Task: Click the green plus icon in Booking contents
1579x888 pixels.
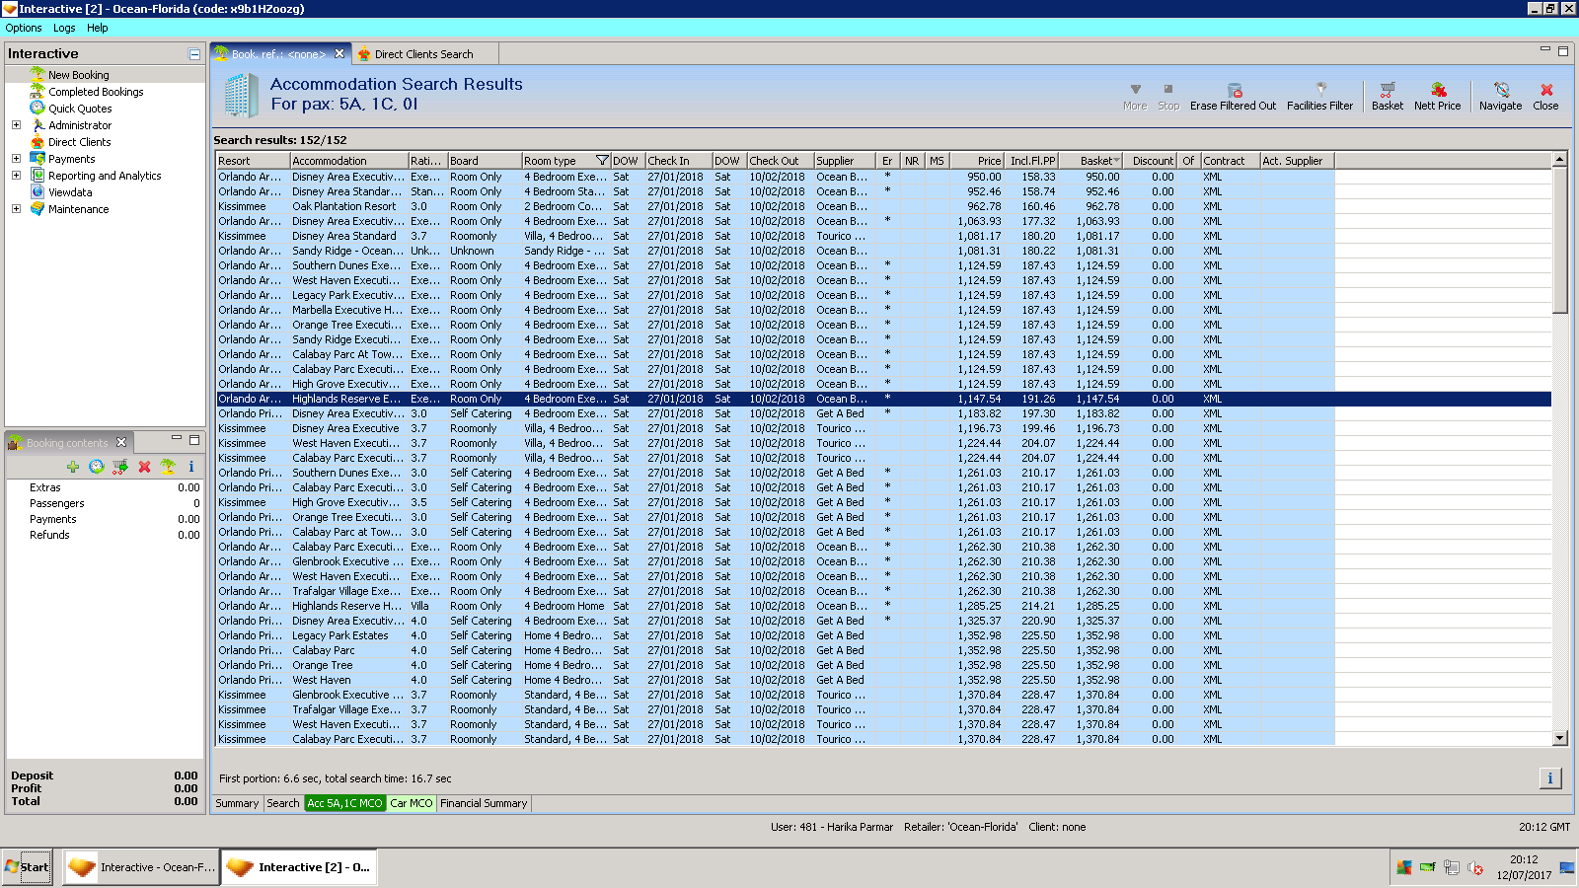Action: (x=73, y=467)
